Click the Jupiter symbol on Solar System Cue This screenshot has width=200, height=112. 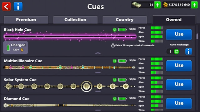point(73,86)
